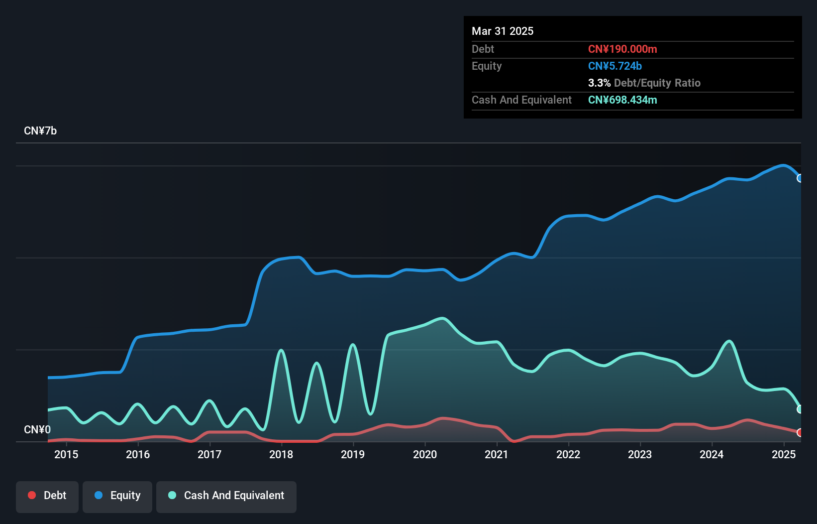Click the Mar 31 2025 tooltip date
Screen dimensions: 817x524
click(x=503, y=31)
